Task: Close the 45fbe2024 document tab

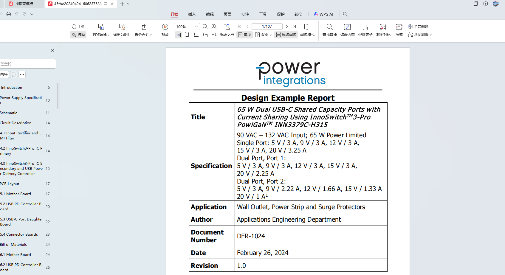Action: coord(112,4)
